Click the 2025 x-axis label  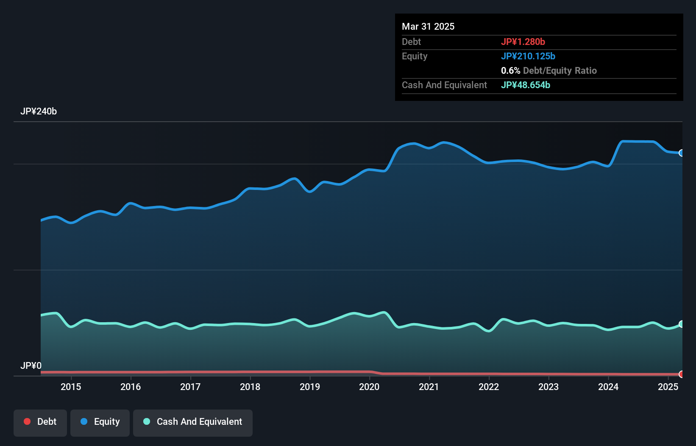(668, 387)
